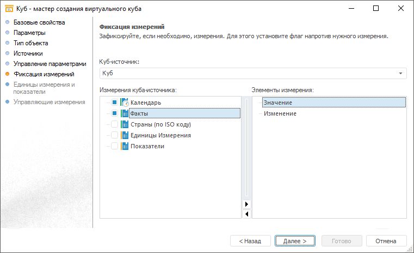Screen dimensions: 414x253
Task: Click the cube wizard title bar icon
Action: (x=9, y=8)
